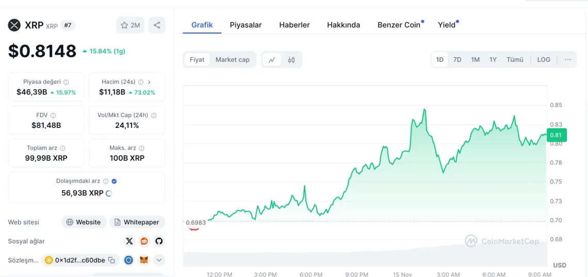The image size is (588, 277).
Task: Set chart range to 1M
Action: (x=475, y=60)
